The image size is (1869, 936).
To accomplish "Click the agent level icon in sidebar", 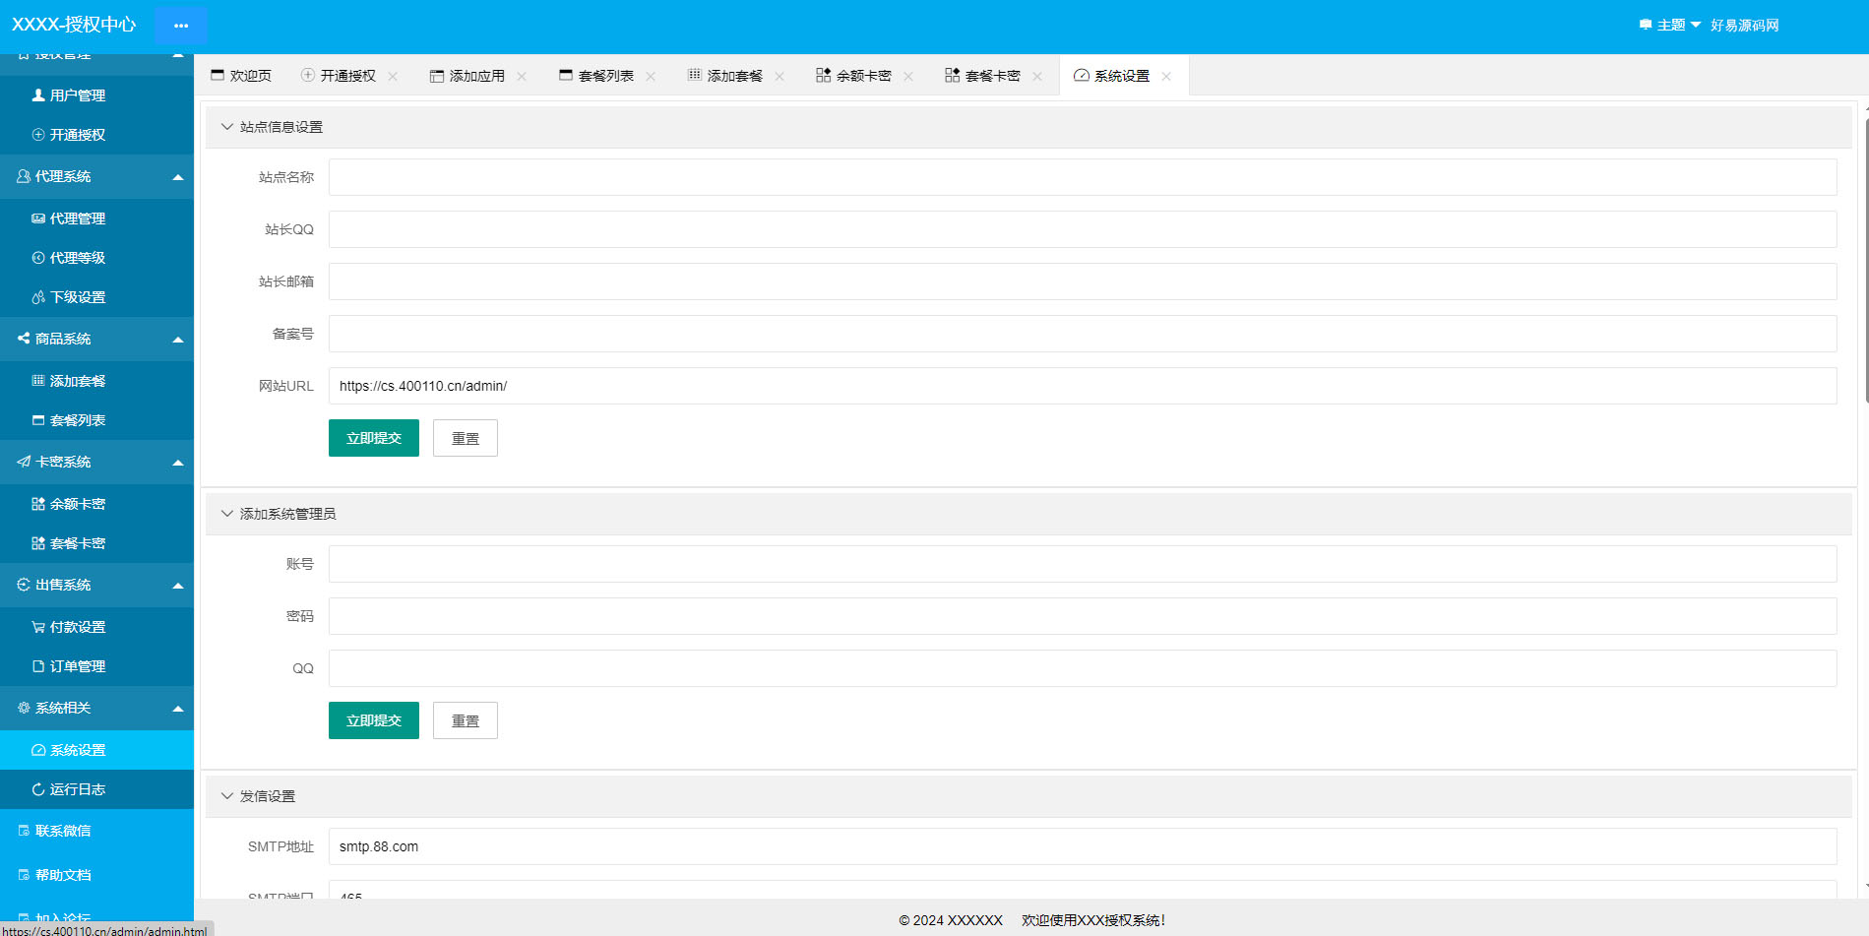I will click(x=37, y=258).
